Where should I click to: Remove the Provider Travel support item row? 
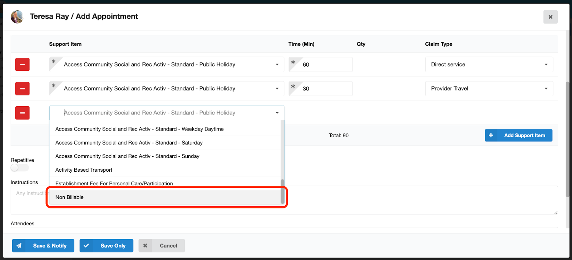[22, 89]
